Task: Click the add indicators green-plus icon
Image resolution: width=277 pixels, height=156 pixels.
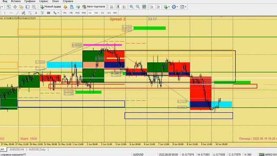Action: (165, 7)
